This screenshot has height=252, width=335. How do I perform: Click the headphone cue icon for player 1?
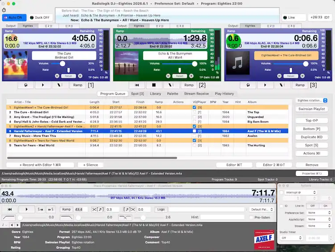[x=26, y=85]
